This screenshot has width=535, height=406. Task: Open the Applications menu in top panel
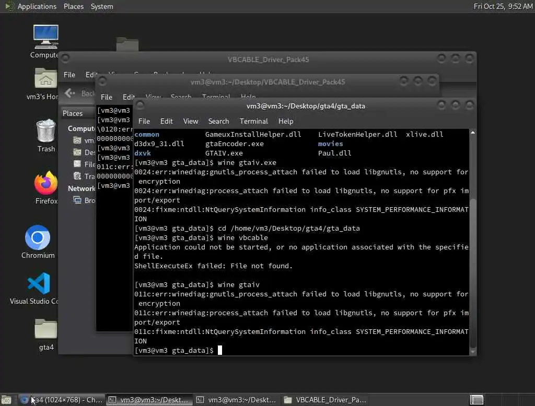[37, 6]
